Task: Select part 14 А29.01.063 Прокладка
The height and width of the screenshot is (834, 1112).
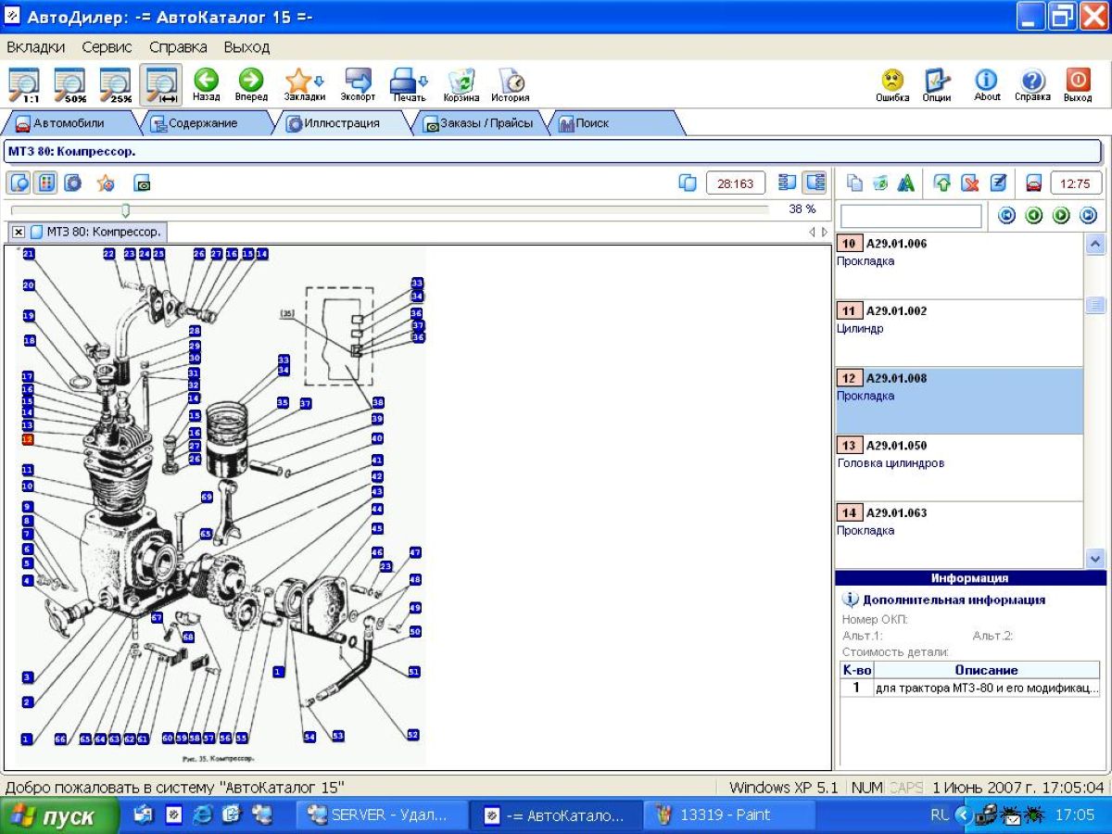Action: coord(958,535)
